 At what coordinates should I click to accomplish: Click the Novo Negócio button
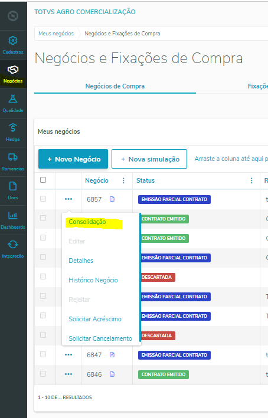[73, 159]
